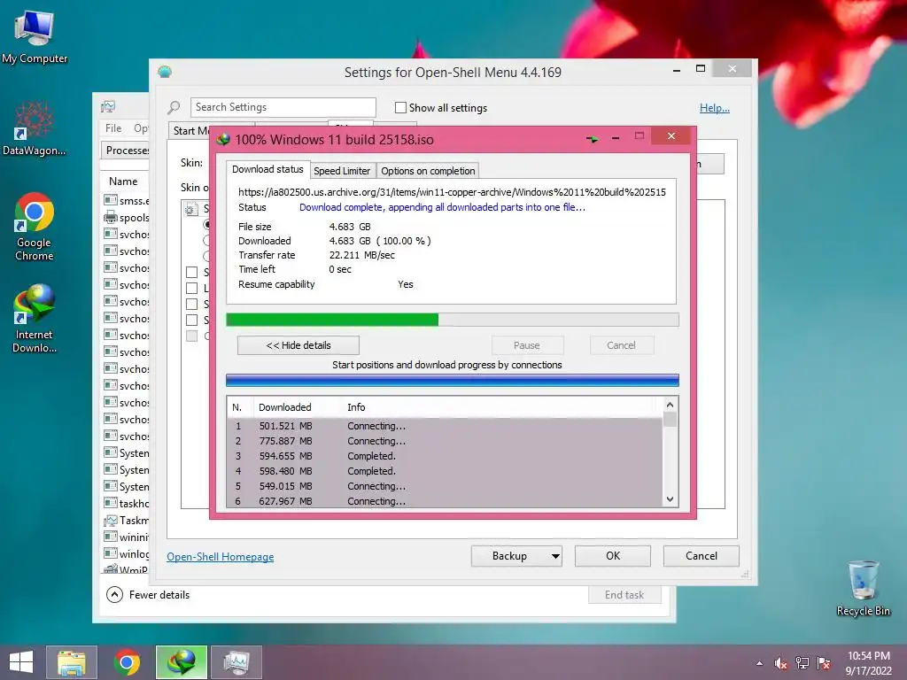This screenshot has height=680, width=907.
Task: Click Cancel in Open-Shell settings
Action: click(x=702, y=556)
